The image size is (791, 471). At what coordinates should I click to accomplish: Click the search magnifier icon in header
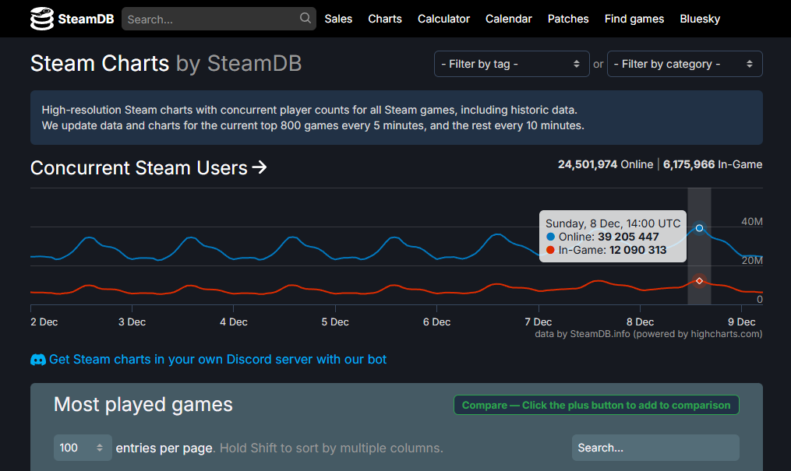(x=305, y=18)
